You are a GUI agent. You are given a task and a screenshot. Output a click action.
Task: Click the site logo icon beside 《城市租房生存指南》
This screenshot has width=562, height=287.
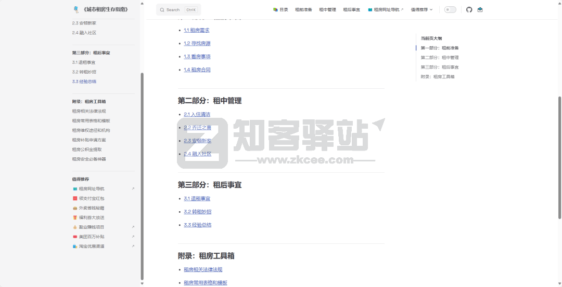pyautogui.click(x=75, y=10)
